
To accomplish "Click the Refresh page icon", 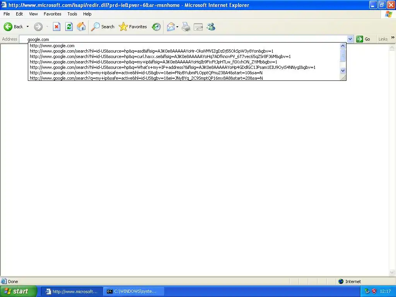I will (69, 27).
